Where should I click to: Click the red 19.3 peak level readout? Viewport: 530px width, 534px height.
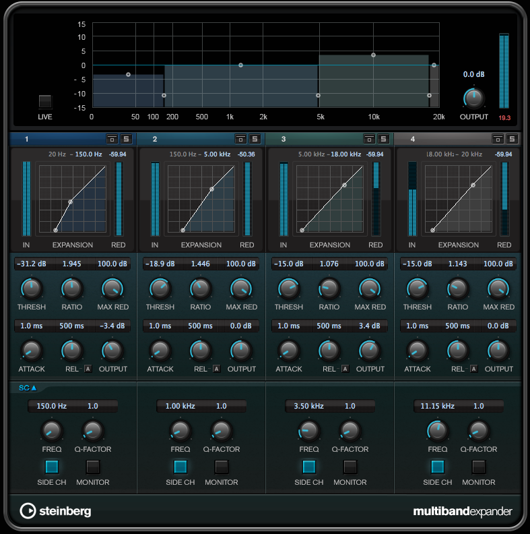pos(504,118)
